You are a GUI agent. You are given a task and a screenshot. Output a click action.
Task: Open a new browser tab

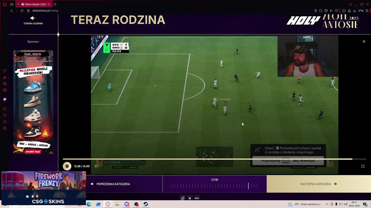[x=55, y=4]
